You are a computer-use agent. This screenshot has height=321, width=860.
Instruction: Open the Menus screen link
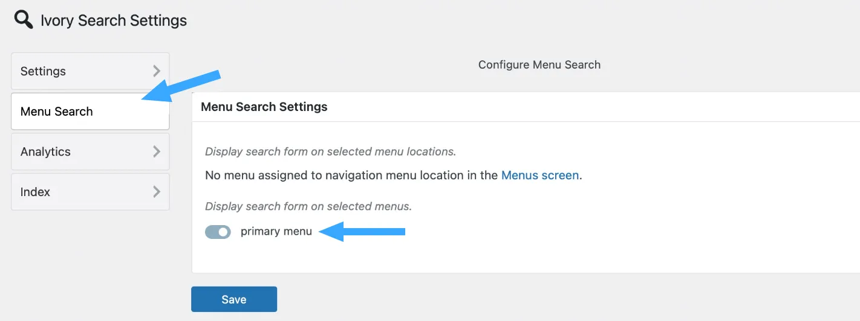pyautogui.click(x=540, y=176)
